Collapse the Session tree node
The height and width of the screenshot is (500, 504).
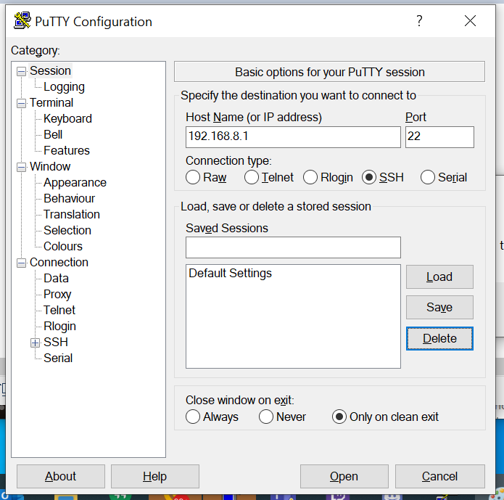pyautogui.click(x=21, y=71)
